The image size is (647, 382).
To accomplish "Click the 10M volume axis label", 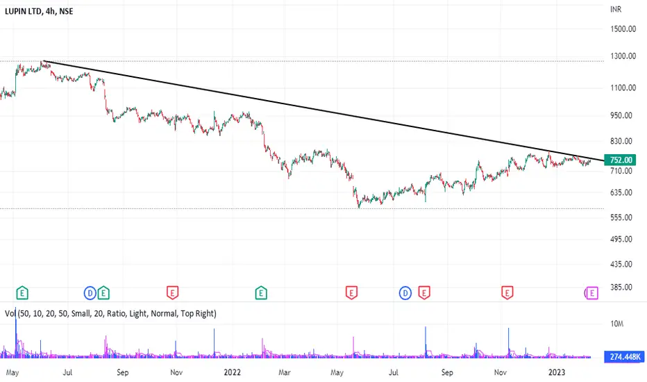I will (x=617, y=324).
